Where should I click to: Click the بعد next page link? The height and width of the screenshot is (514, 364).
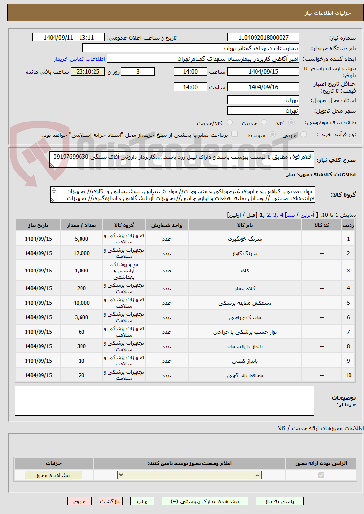tap(291, 215)
